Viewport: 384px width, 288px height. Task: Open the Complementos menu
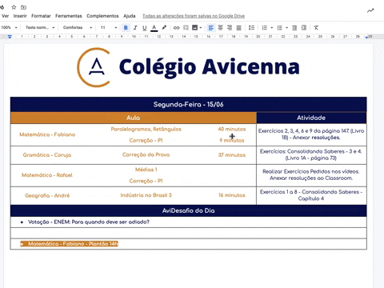point(102,16)
